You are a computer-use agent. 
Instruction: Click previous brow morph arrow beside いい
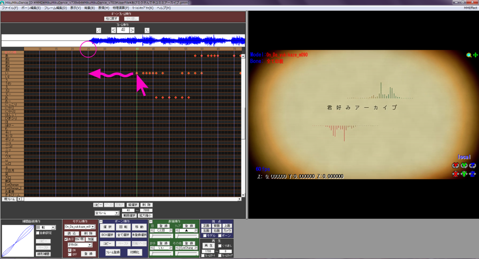[152, 248]
